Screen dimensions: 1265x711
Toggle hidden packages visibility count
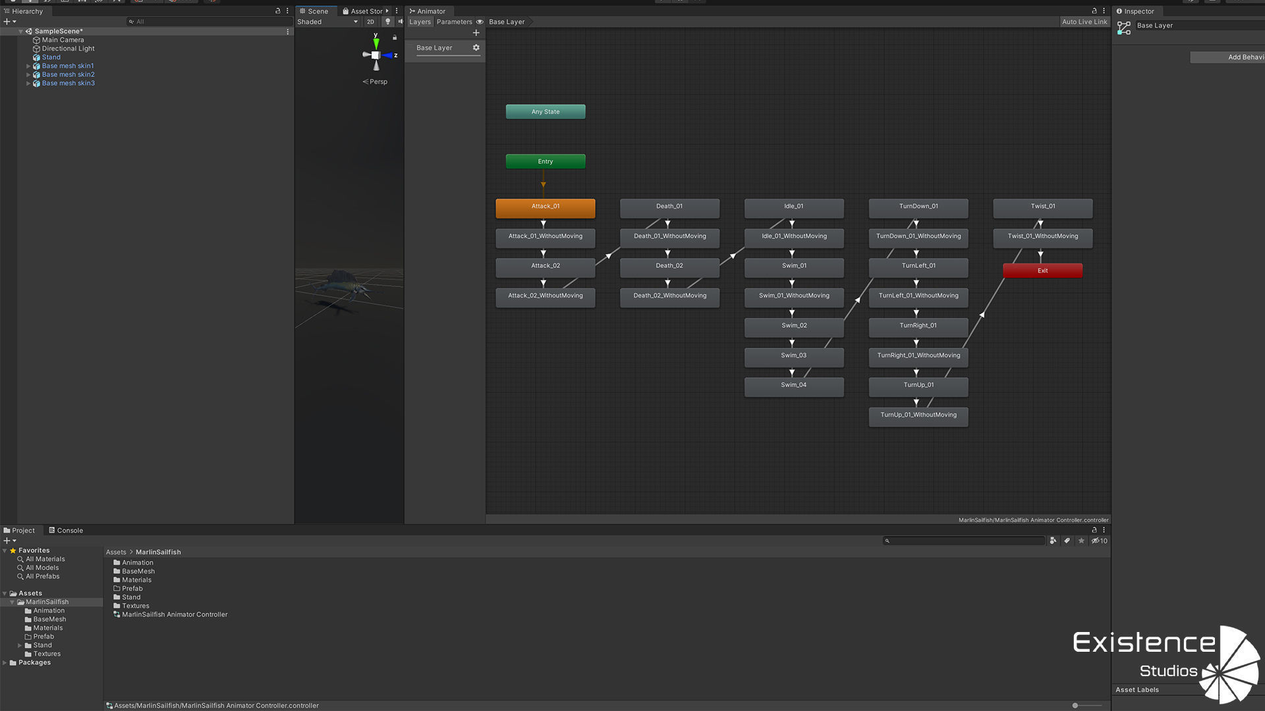click(x=1099, y=540)
